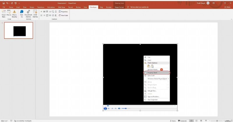The height and width of the screenshot is (122, 233).
Task: Switch to the Animations tab
Action: point(51,7)
